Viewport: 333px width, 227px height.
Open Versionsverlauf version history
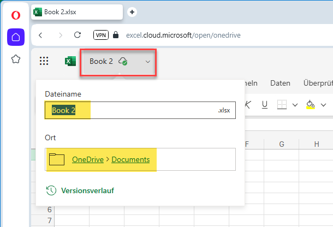point(80,190)
